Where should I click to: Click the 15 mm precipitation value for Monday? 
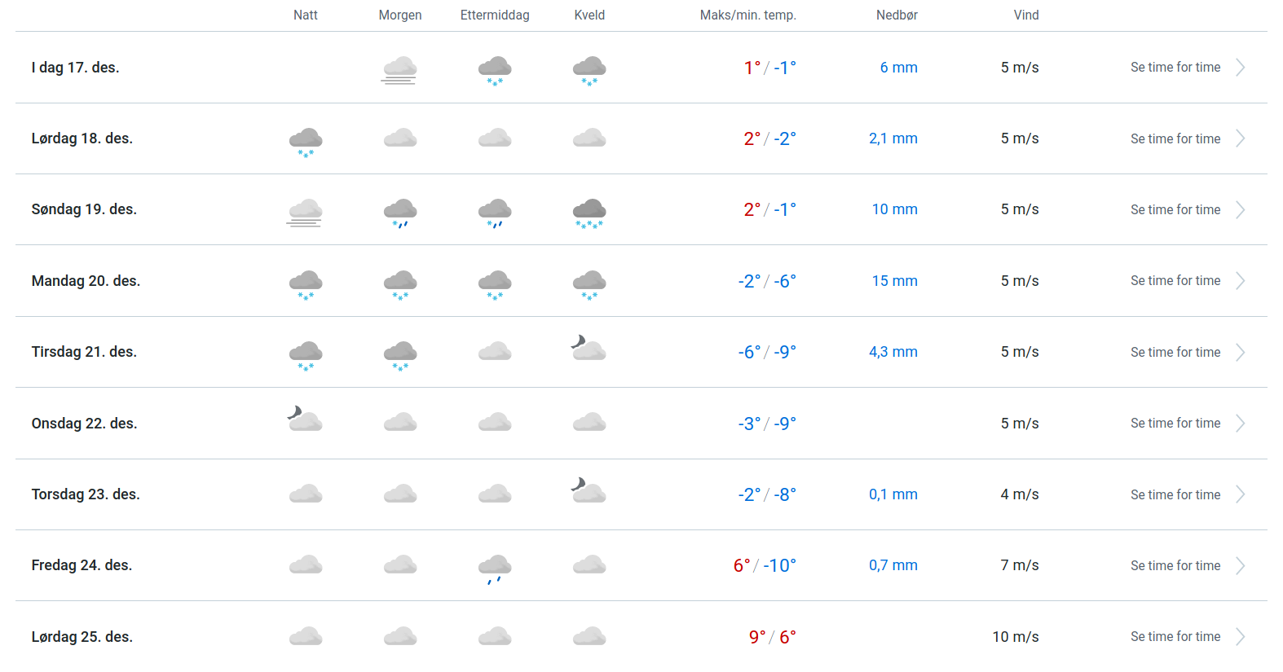(x=894, y=281)
